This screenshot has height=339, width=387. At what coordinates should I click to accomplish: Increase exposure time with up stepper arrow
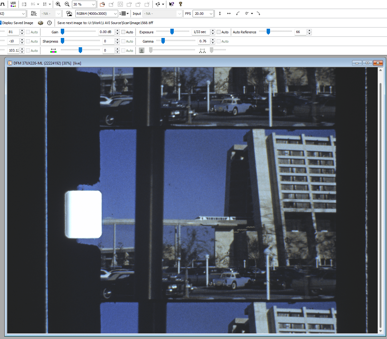(x=213, y=31)
